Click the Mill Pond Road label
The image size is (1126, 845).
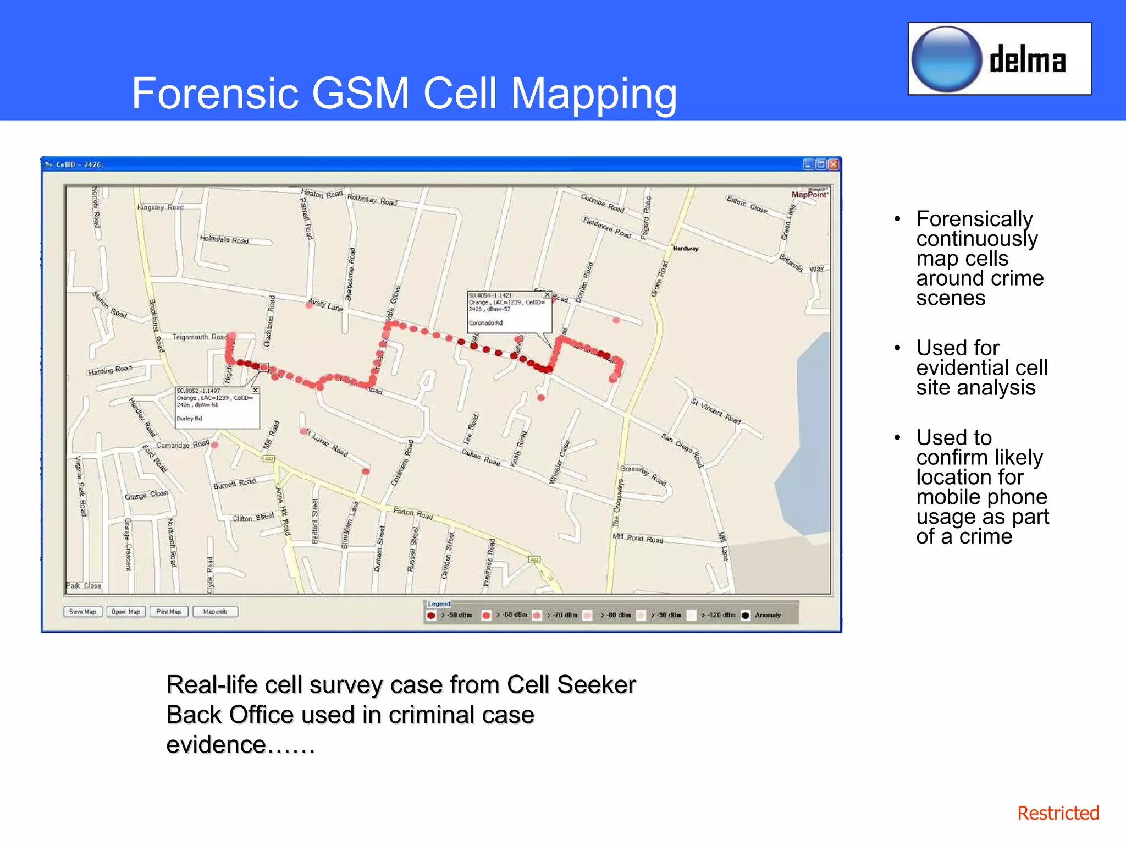coord(638,538)
